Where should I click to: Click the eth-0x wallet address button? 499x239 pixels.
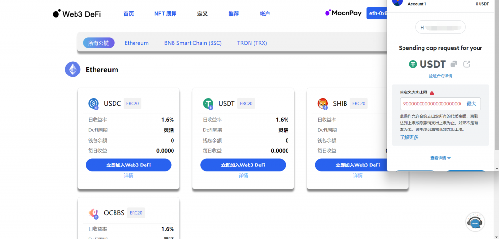tap(377, 13)
